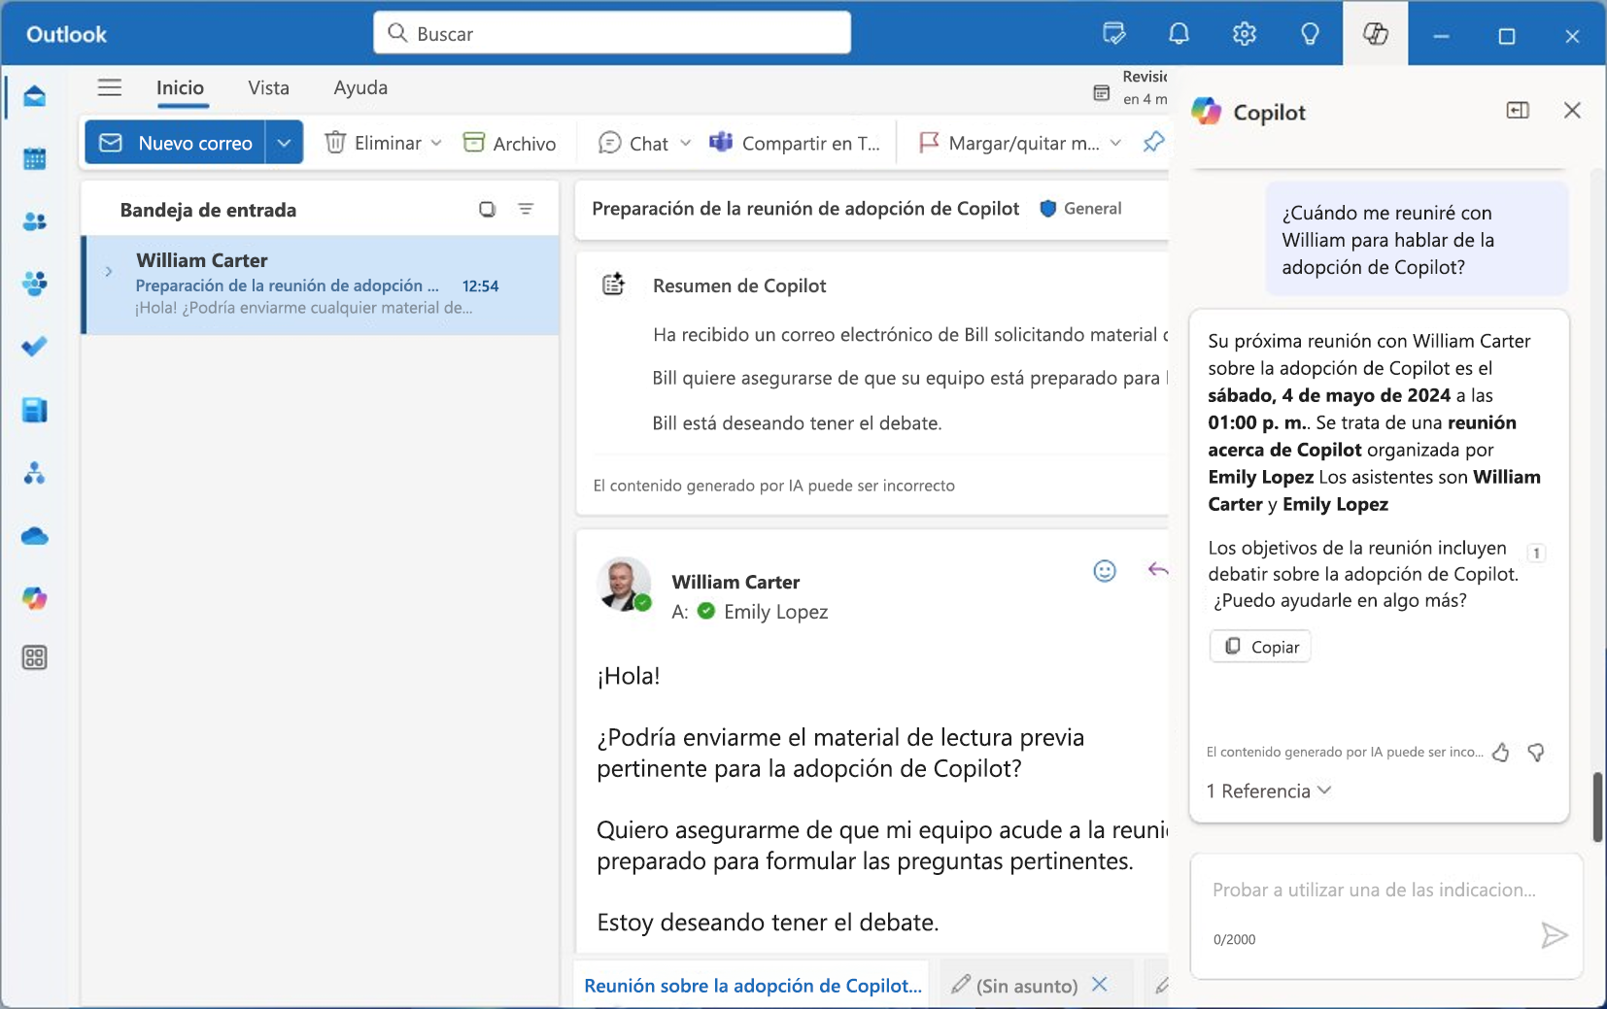Click Compartir en Teams button
The height and width of the screenshot is (1009, 1607).
tap(795, 143)
